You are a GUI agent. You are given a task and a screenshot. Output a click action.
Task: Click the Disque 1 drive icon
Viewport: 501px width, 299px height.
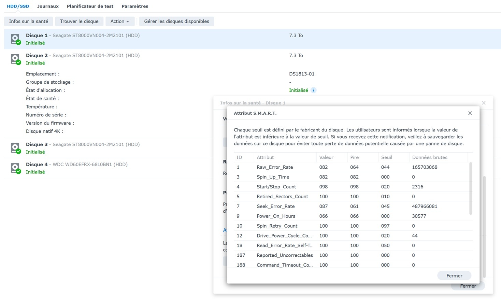[15, 39]
